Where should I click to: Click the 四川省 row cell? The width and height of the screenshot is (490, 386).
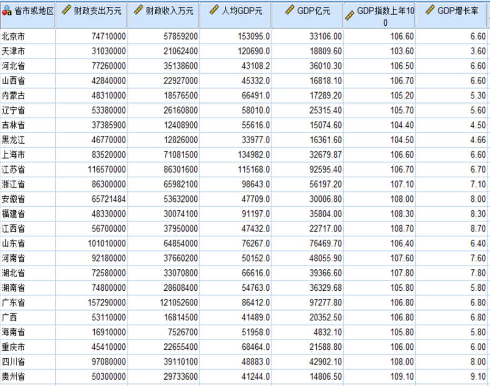(28, 362)
